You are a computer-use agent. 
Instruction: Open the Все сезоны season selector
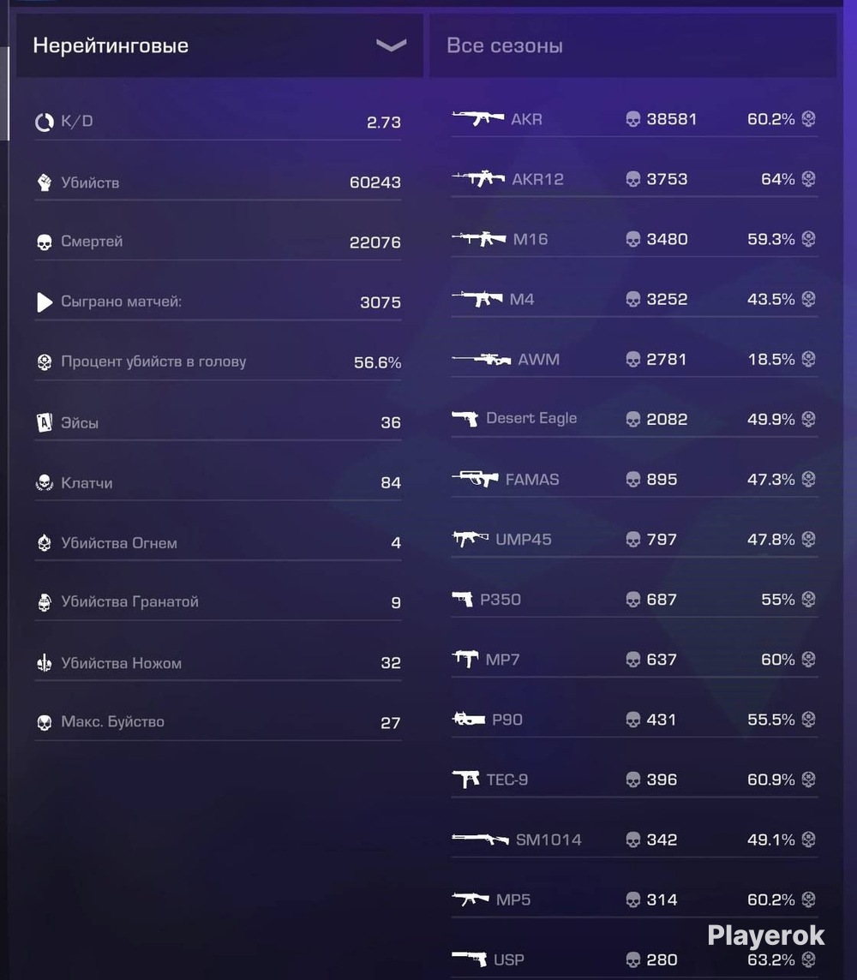[632, 45]
